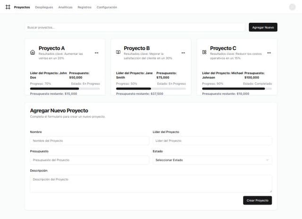Expand the Seleccionar Estado dropdown
The height and width of the screenshot is (219, 302).
212,160
